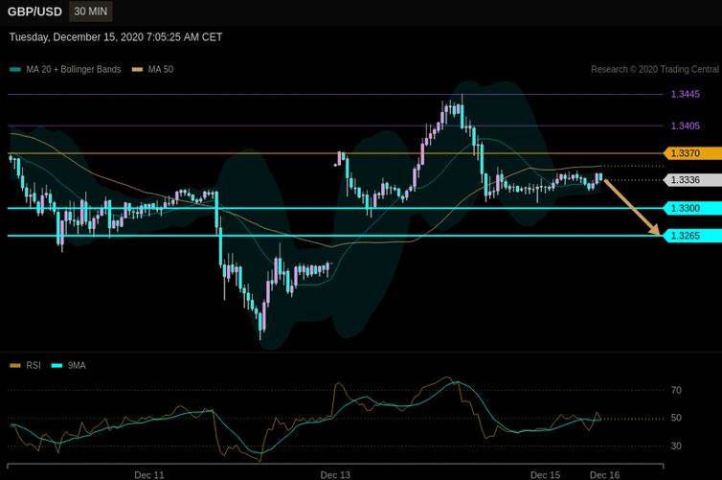Click the RSI orange legend swatch
This screenshot has width=722, height=480.
(15, 366)
